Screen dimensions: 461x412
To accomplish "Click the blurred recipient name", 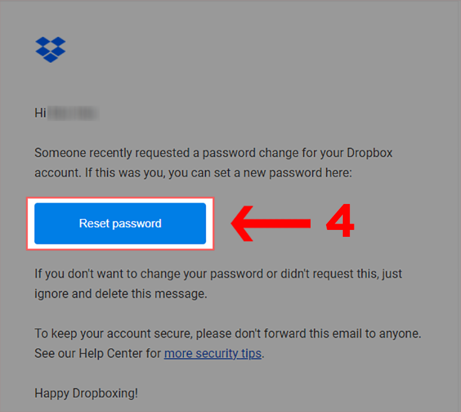I will (x=74, y=114).
